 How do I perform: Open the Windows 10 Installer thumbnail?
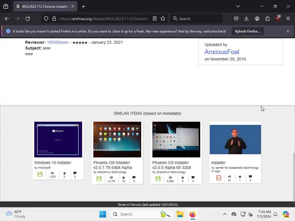[58, 140]
